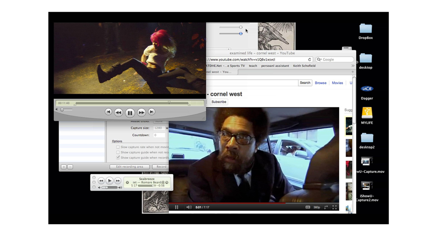Open second suggested video thumbnail
The width and height of the screenshot is (437, 236).
(x=349, y=148)
